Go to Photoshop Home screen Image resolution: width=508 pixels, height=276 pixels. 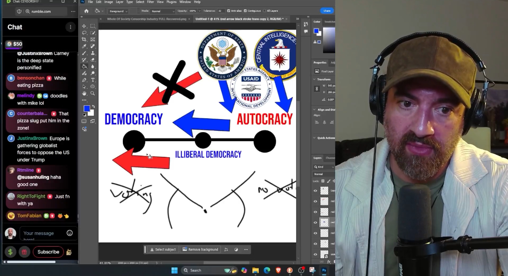pyautogui.click(x=86, y=11)
